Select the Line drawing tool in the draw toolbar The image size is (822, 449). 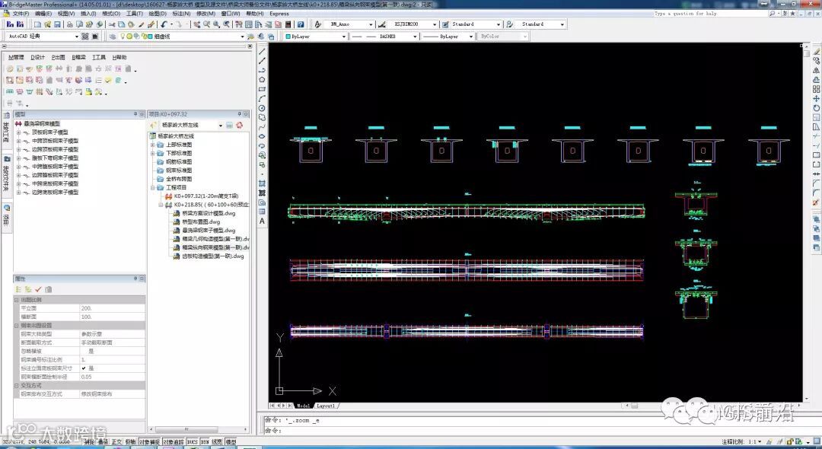262,51
